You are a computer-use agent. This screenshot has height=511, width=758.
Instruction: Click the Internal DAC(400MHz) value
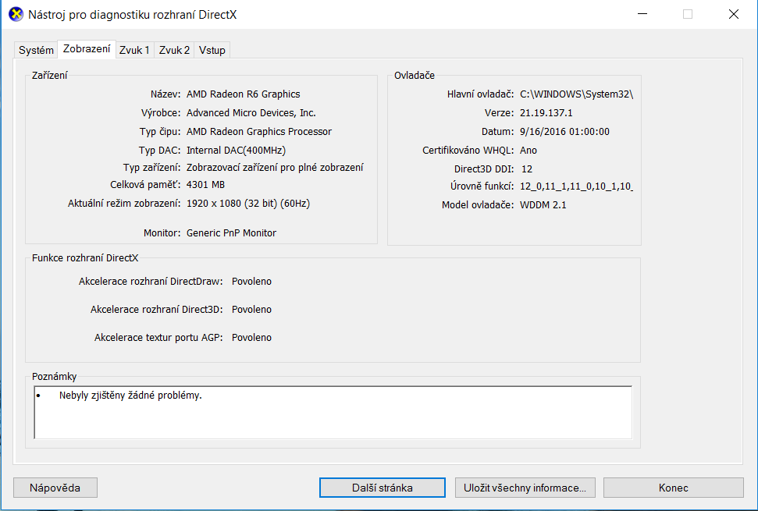(x=236, y=151)
